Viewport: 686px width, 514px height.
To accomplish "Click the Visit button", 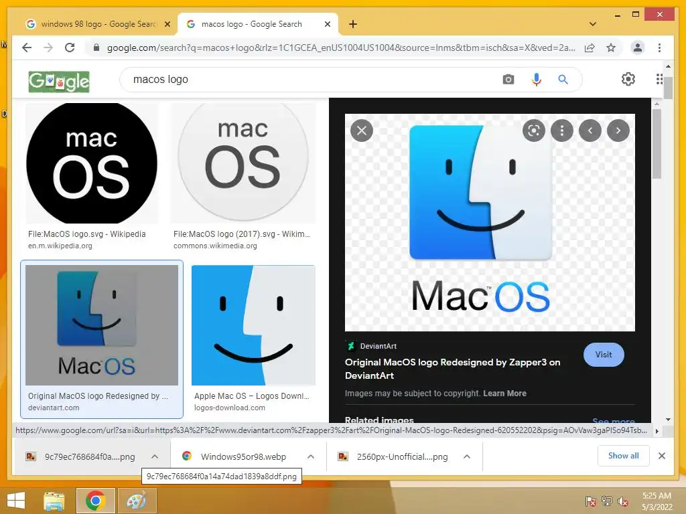I will pos(604,355).
